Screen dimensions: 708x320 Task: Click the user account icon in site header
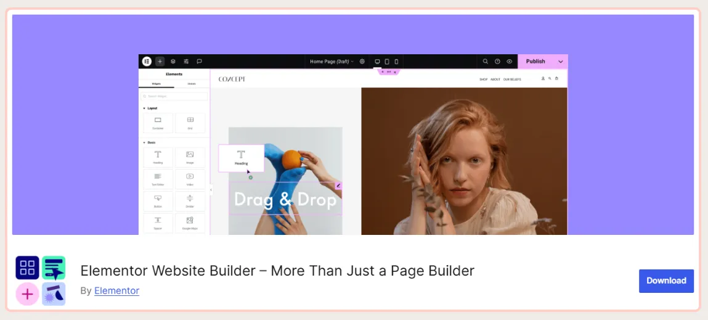[x=543, y=79]
